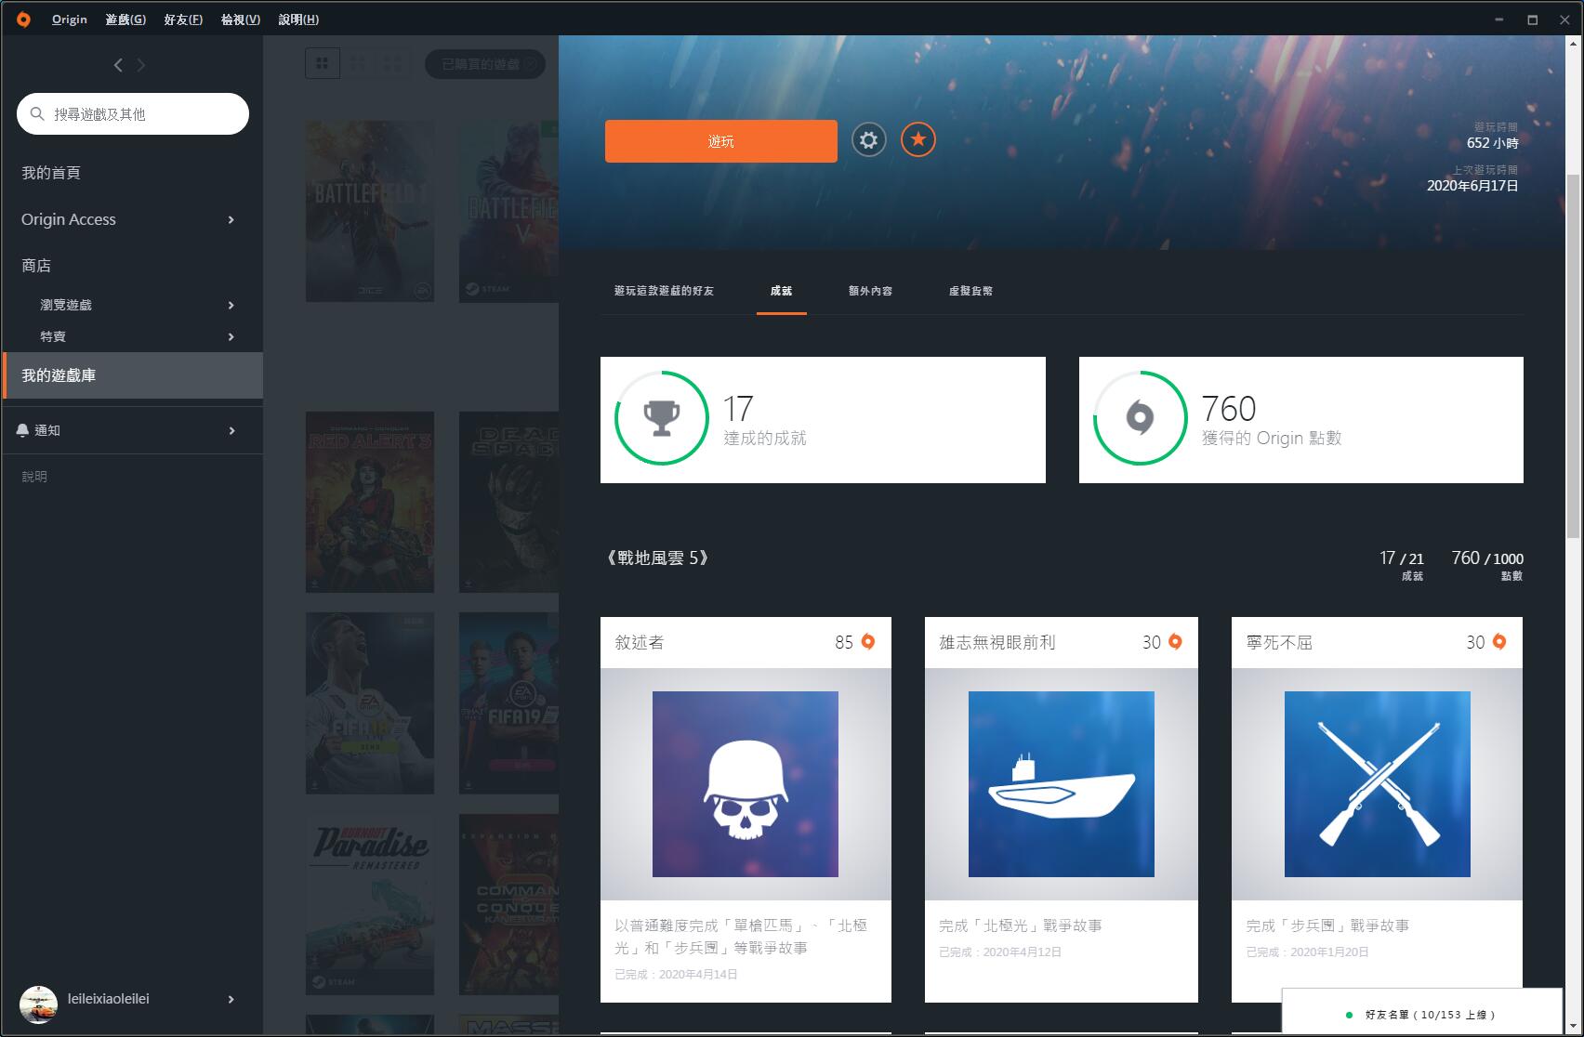Viewport: 1584px width, 1037px height.
Task: Open the 已購買的遊戲 filter dropdown
Action: 485,64
